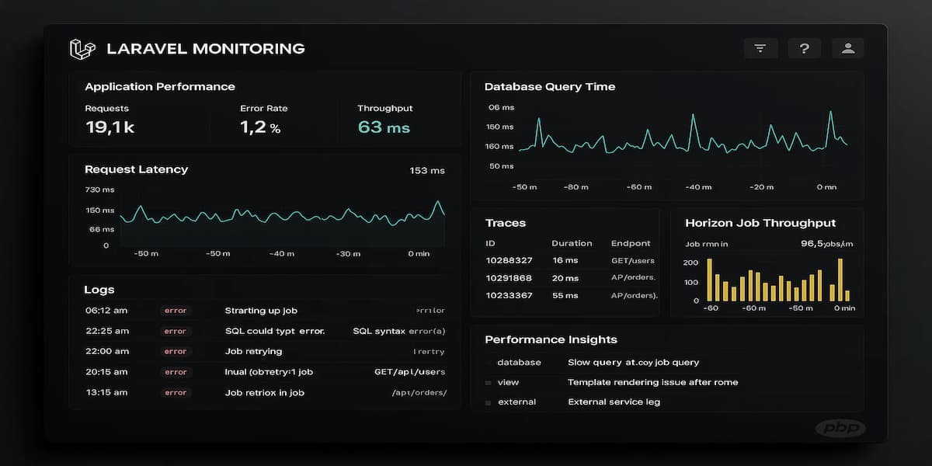932x466 pixels.
Task: Click the Laravel logo icon
Action: pos(82,47)
